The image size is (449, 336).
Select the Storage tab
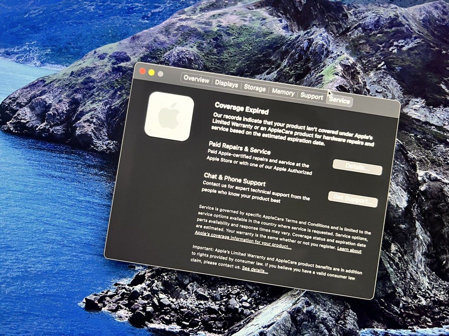(254, 88)
